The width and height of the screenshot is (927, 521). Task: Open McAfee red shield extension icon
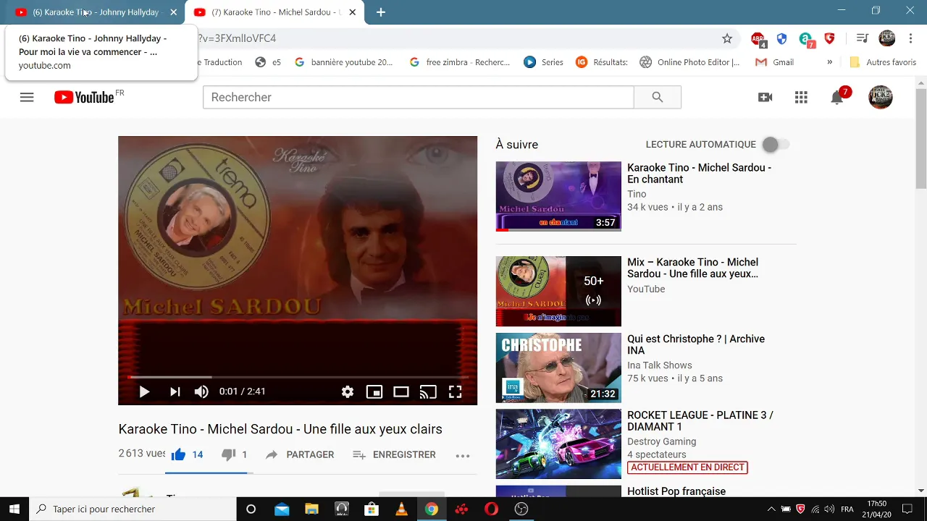tap(829, 38)
